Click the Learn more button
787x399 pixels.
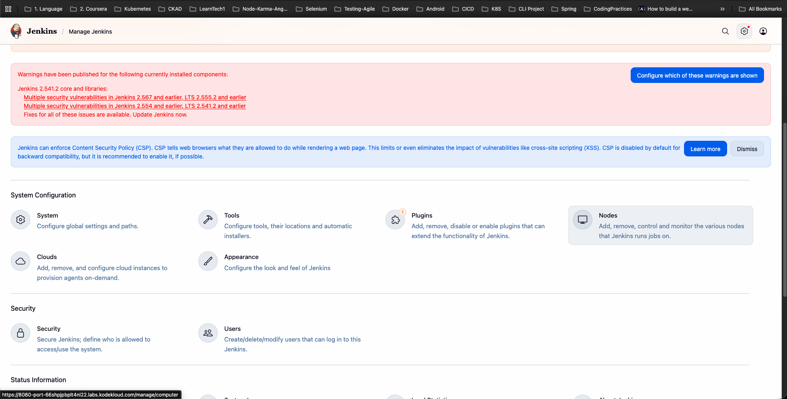[705, 149]
